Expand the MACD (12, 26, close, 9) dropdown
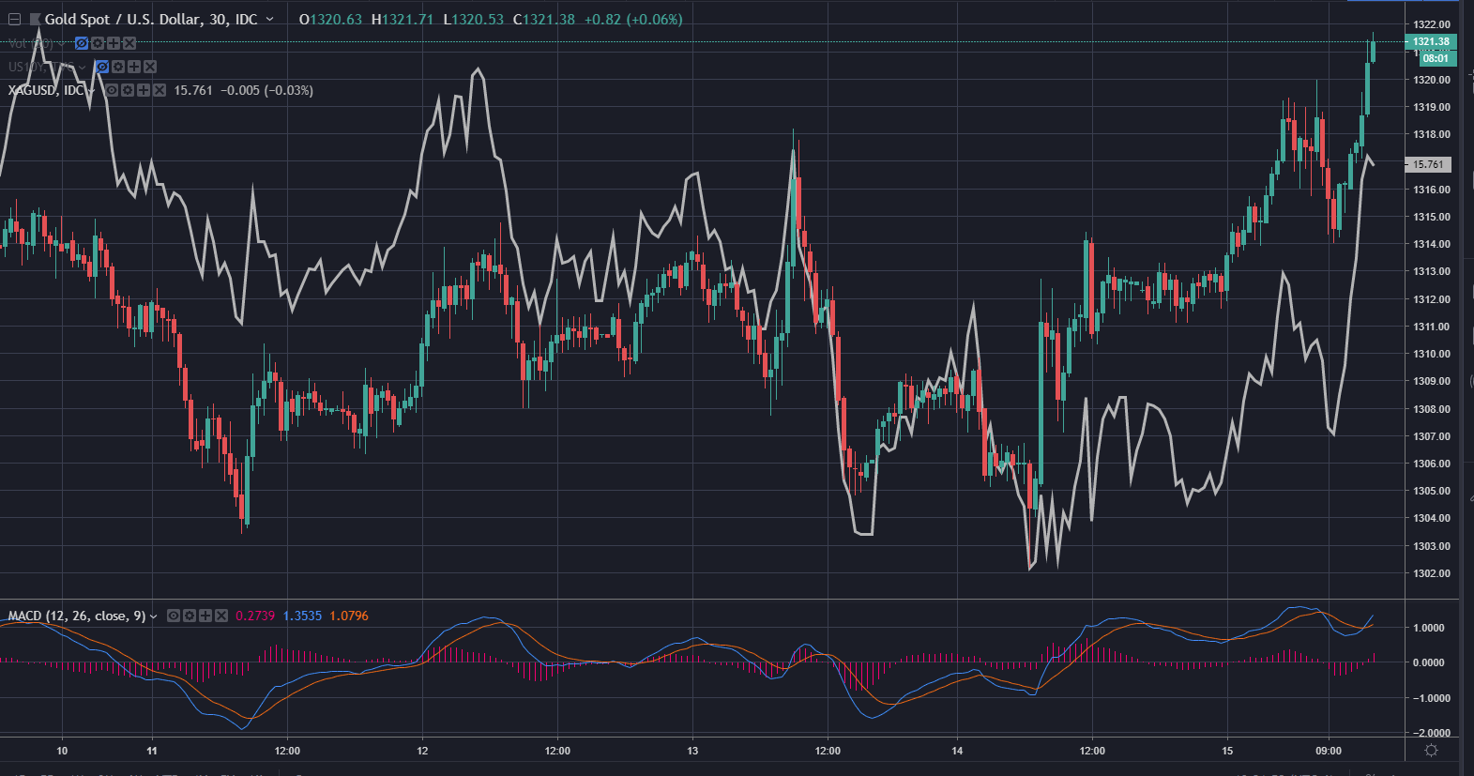 tap(154, 616)
